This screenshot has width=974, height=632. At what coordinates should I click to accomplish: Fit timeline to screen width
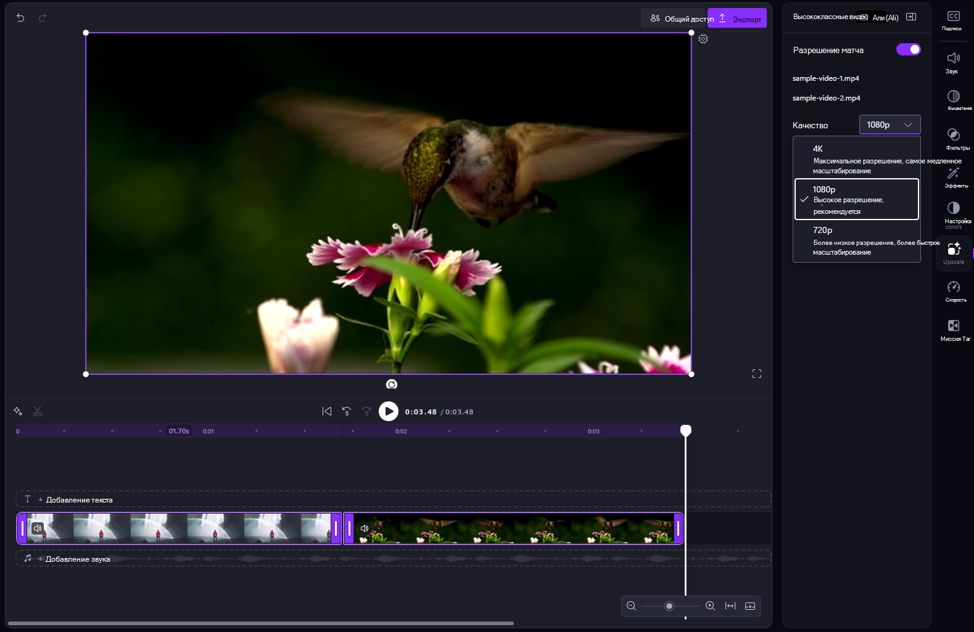tap(730, 606)
